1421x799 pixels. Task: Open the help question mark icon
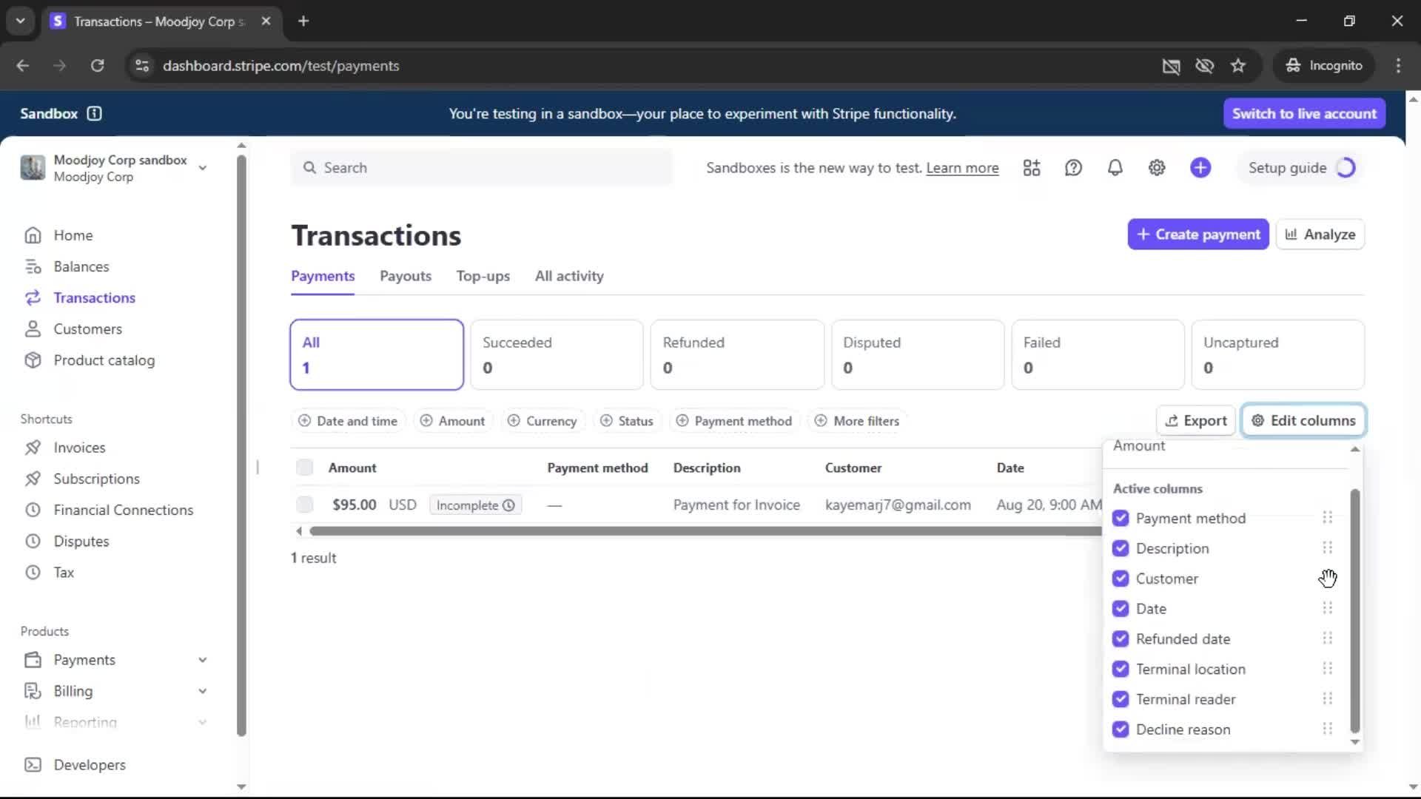1073,168
